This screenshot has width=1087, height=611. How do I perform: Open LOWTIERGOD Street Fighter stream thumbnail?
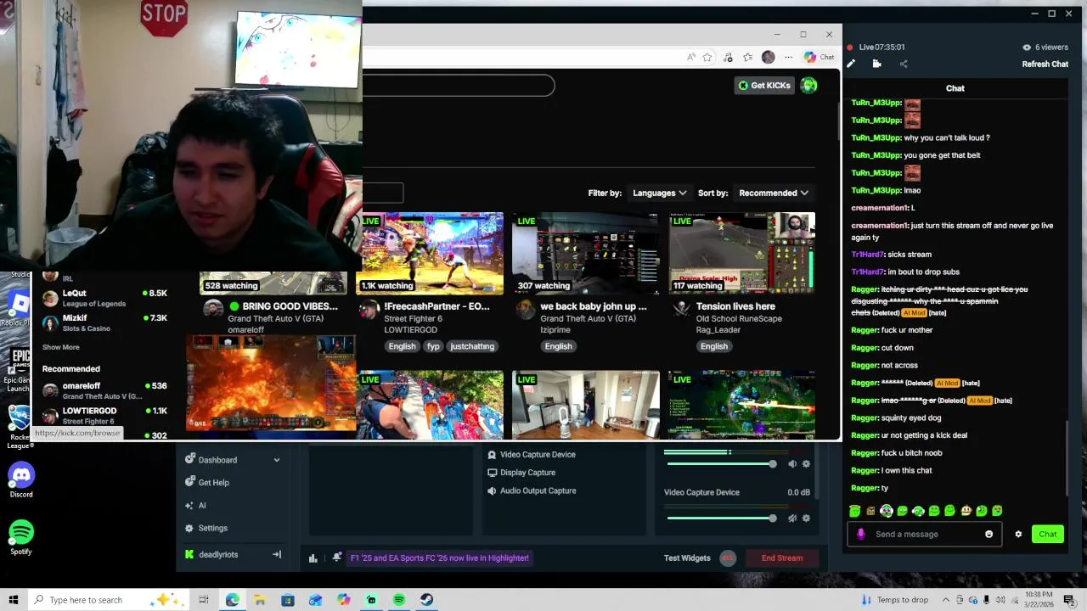(431, 253)
